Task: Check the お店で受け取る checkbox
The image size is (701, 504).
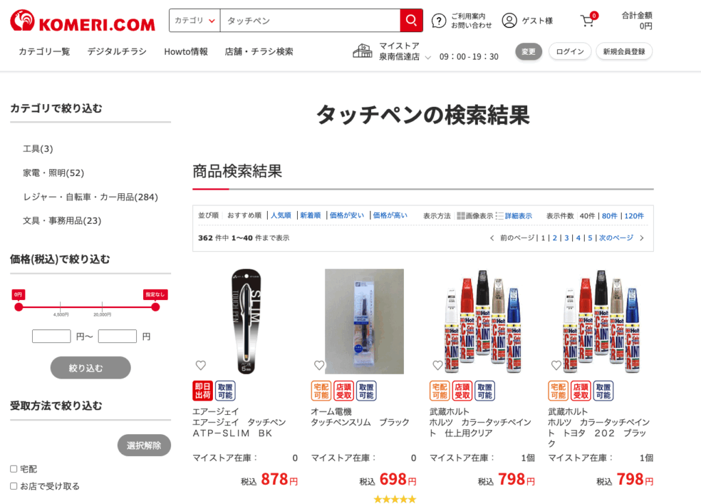Action: tap(14, 486)
